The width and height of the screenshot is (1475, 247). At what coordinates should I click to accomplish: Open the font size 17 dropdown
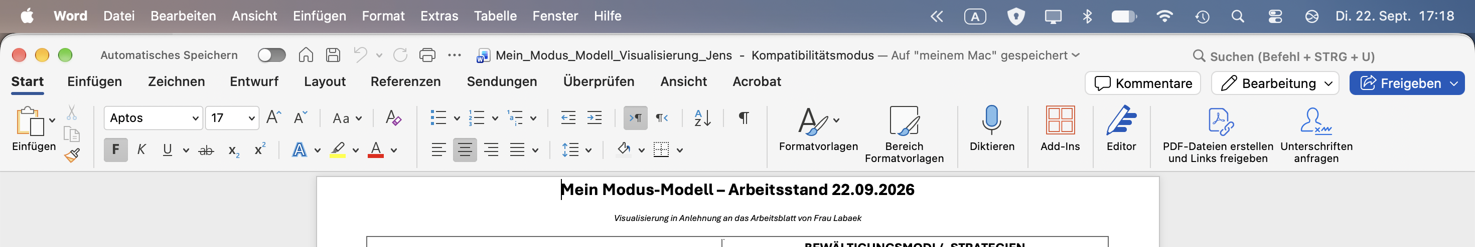(251, 118)
